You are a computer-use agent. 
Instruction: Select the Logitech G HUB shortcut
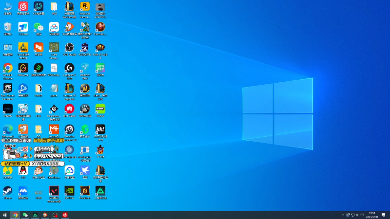click(x=69, y=71)
